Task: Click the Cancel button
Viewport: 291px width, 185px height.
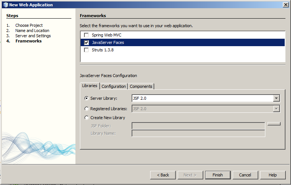Action: click(x=245, y=175)
